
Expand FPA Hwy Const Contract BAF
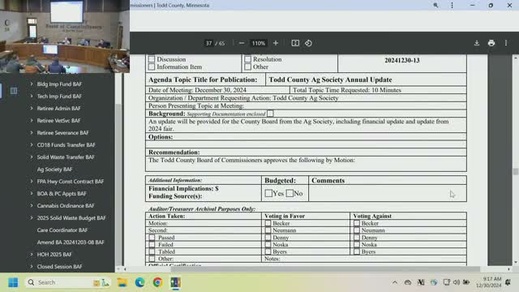(x=32, y=182)
